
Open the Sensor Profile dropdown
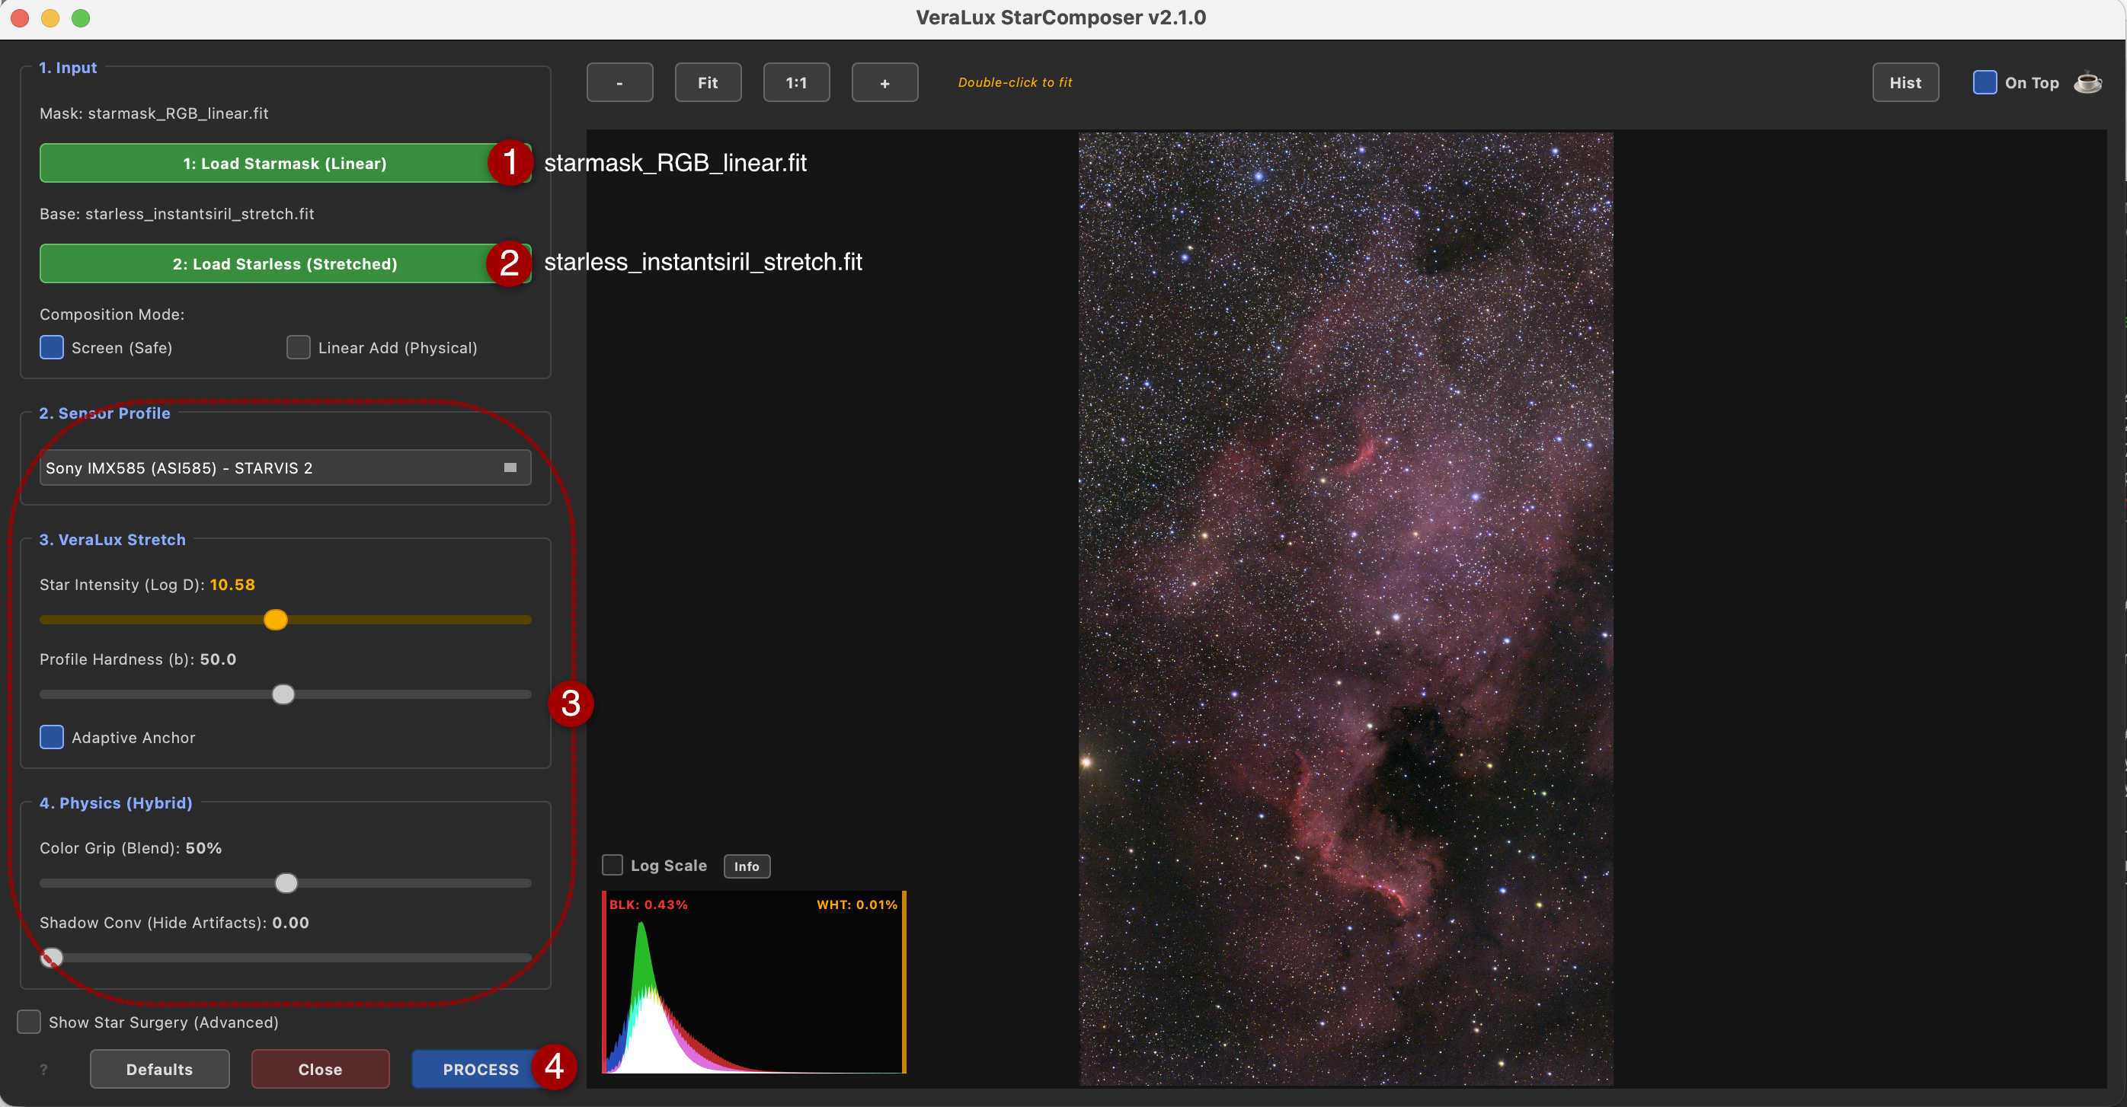(x=285, y=467)
